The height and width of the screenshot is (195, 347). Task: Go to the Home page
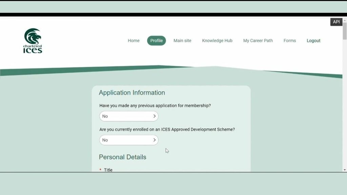[134, 41]
